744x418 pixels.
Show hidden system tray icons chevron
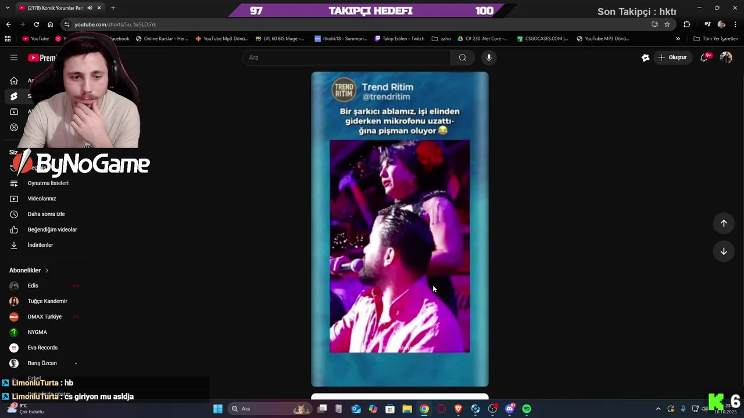pyautogui.click(x=658, y=409)
